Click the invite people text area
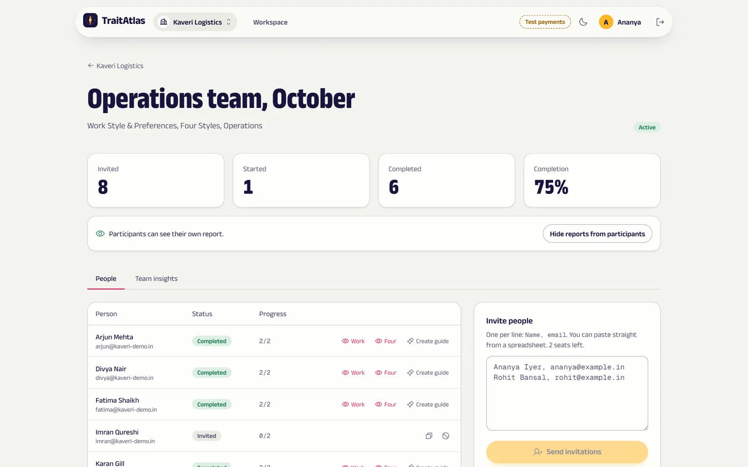 [567, 393]
